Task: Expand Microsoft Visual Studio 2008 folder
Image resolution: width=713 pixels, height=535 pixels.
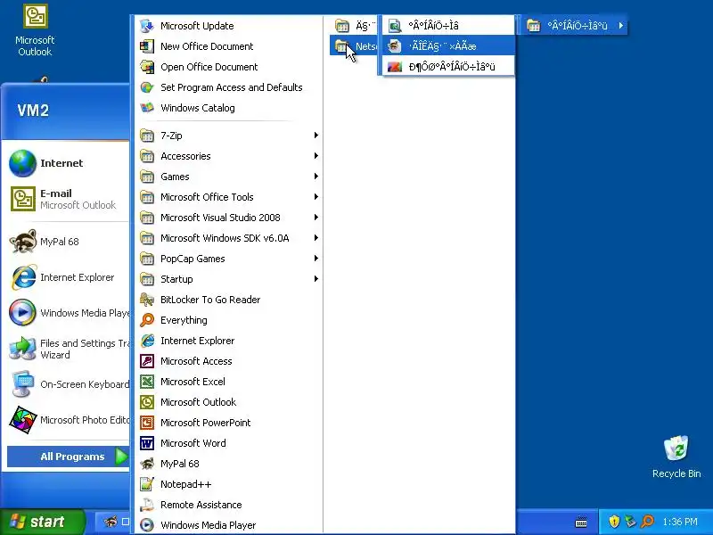Action: (229, 218)
